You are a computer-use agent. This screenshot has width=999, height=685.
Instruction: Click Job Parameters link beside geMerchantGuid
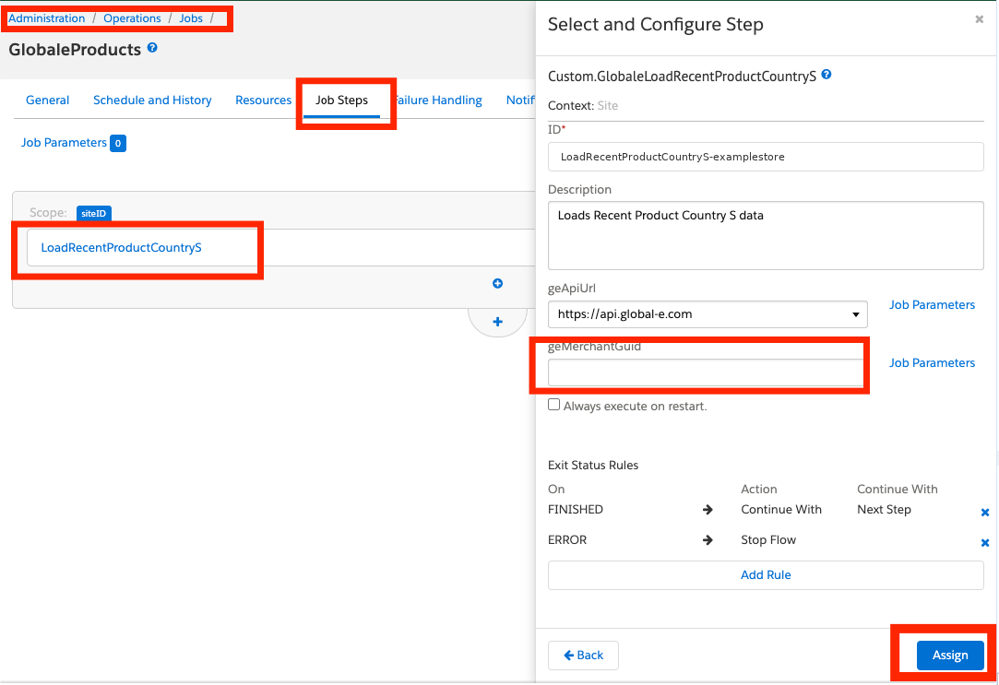click(x=932, y=363)
